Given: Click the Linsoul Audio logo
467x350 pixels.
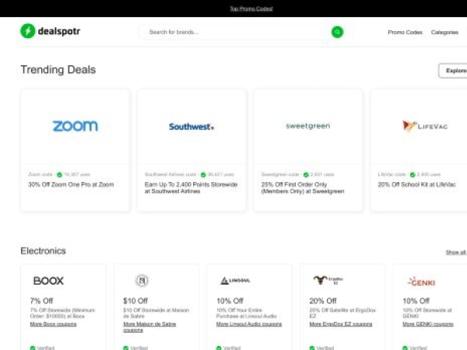Looking at the screenshot, I should (235, 280).
